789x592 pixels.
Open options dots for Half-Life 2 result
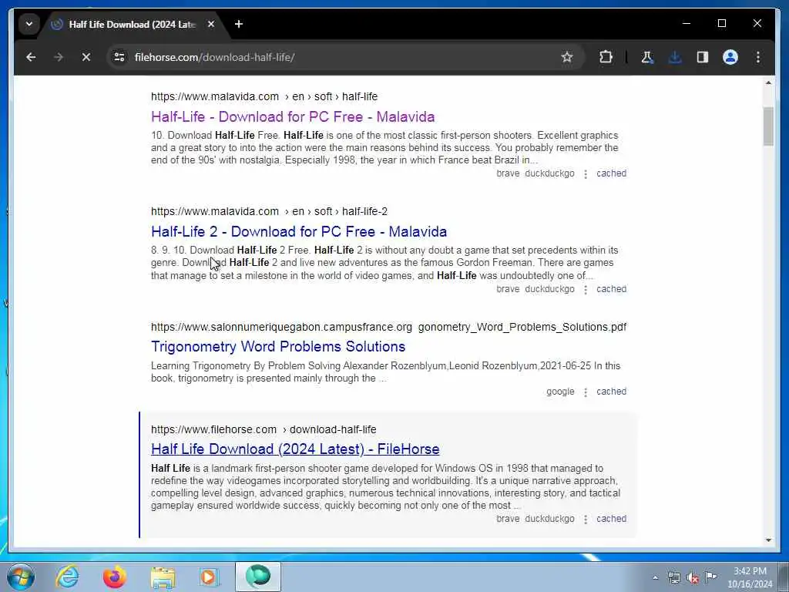coord(586,290)
